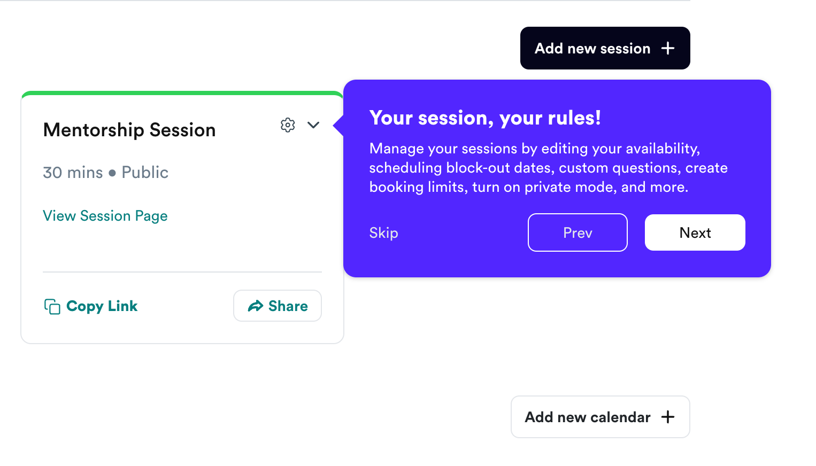Select the Mentorship Session title
The height and width of the screenshot is (466, 816).
(x=129, y=130)
